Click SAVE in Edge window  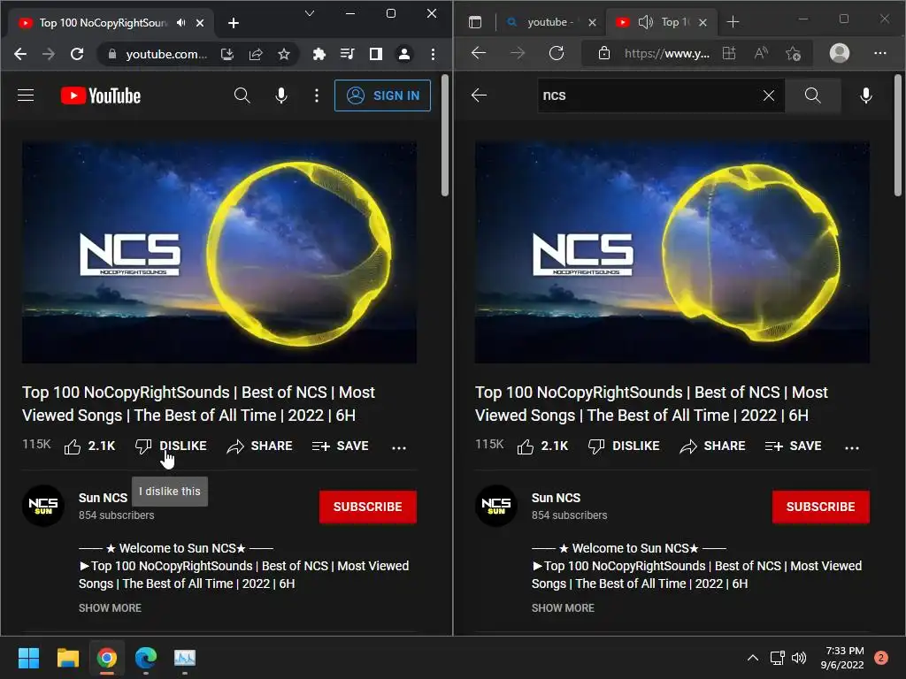pos(794,446)
